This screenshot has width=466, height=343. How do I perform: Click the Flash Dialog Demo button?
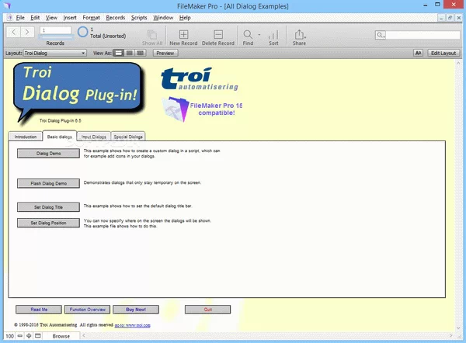(x=48, y=183)
